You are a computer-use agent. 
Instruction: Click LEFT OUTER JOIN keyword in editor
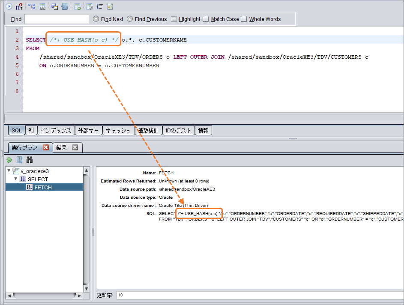(199, 57)
